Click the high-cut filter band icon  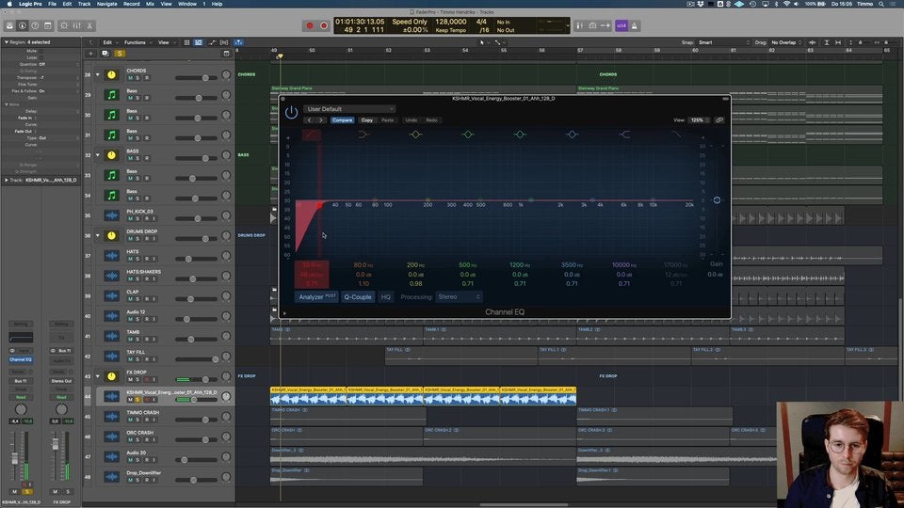677,135
